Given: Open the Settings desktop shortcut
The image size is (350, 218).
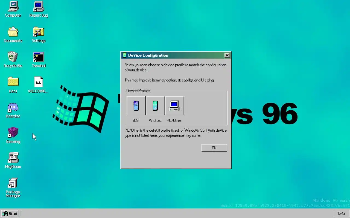Looking at the screenshot, I should click(x=39, y=32).
